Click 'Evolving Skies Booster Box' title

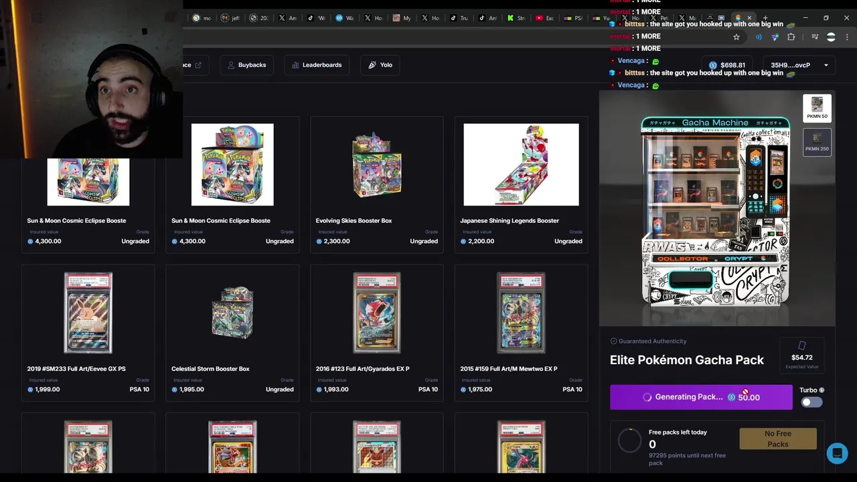[354, 220]
